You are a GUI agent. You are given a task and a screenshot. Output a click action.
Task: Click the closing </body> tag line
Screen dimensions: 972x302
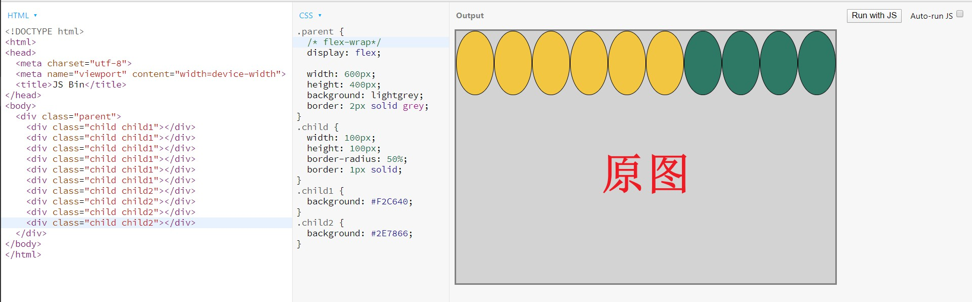(x=23, y=244)
